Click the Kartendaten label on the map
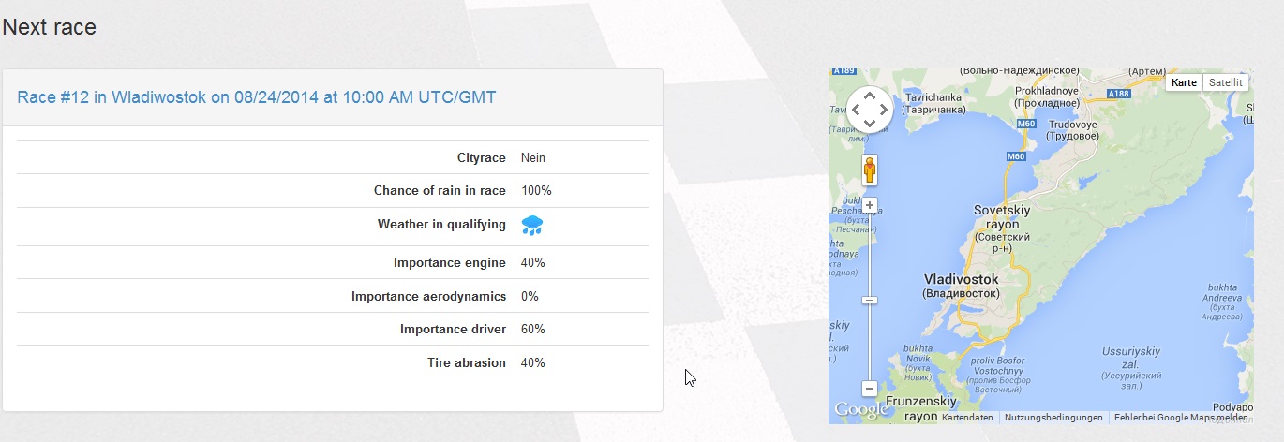Screen dimensions: 1284x442 [x=967, y=418]
